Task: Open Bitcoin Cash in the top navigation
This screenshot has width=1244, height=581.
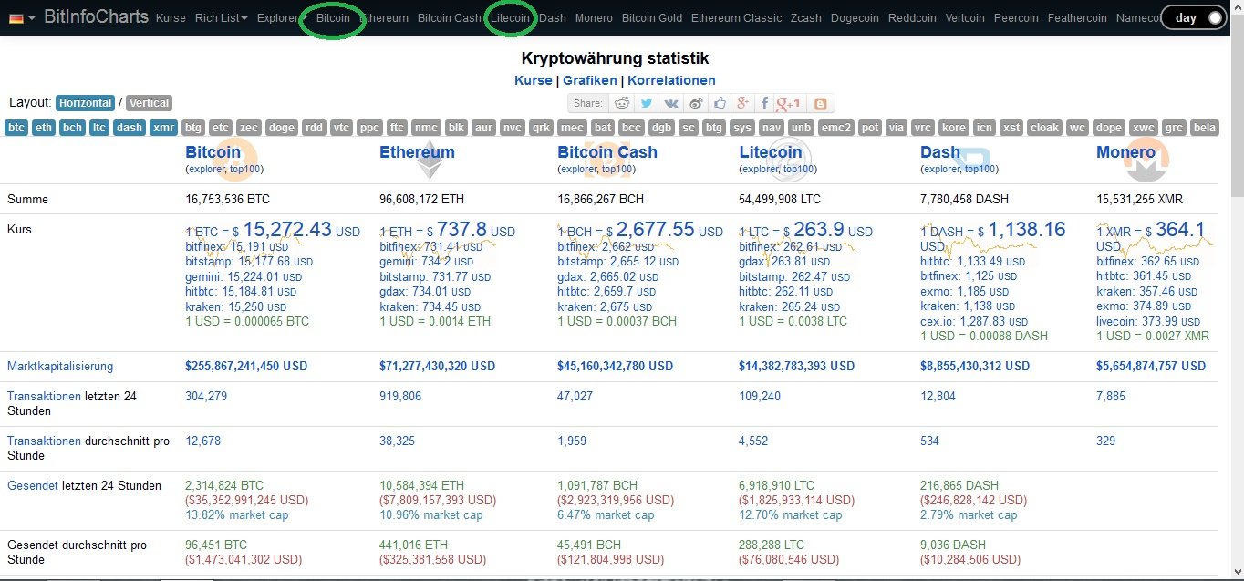Action: 450,17
